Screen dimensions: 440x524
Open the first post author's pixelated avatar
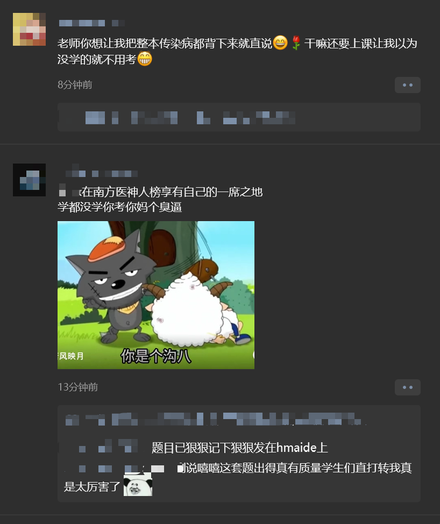[x=29, y=30]
